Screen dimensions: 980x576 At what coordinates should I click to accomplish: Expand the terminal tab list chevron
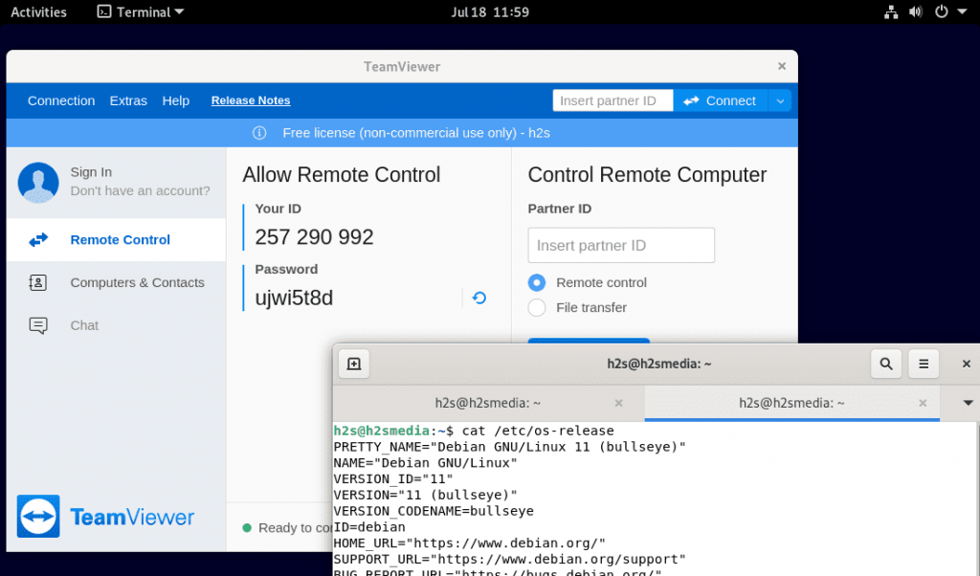tap(966, 403)
